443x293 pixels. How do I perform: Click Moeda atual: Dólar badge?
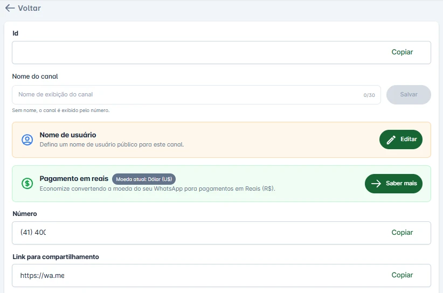144,179
